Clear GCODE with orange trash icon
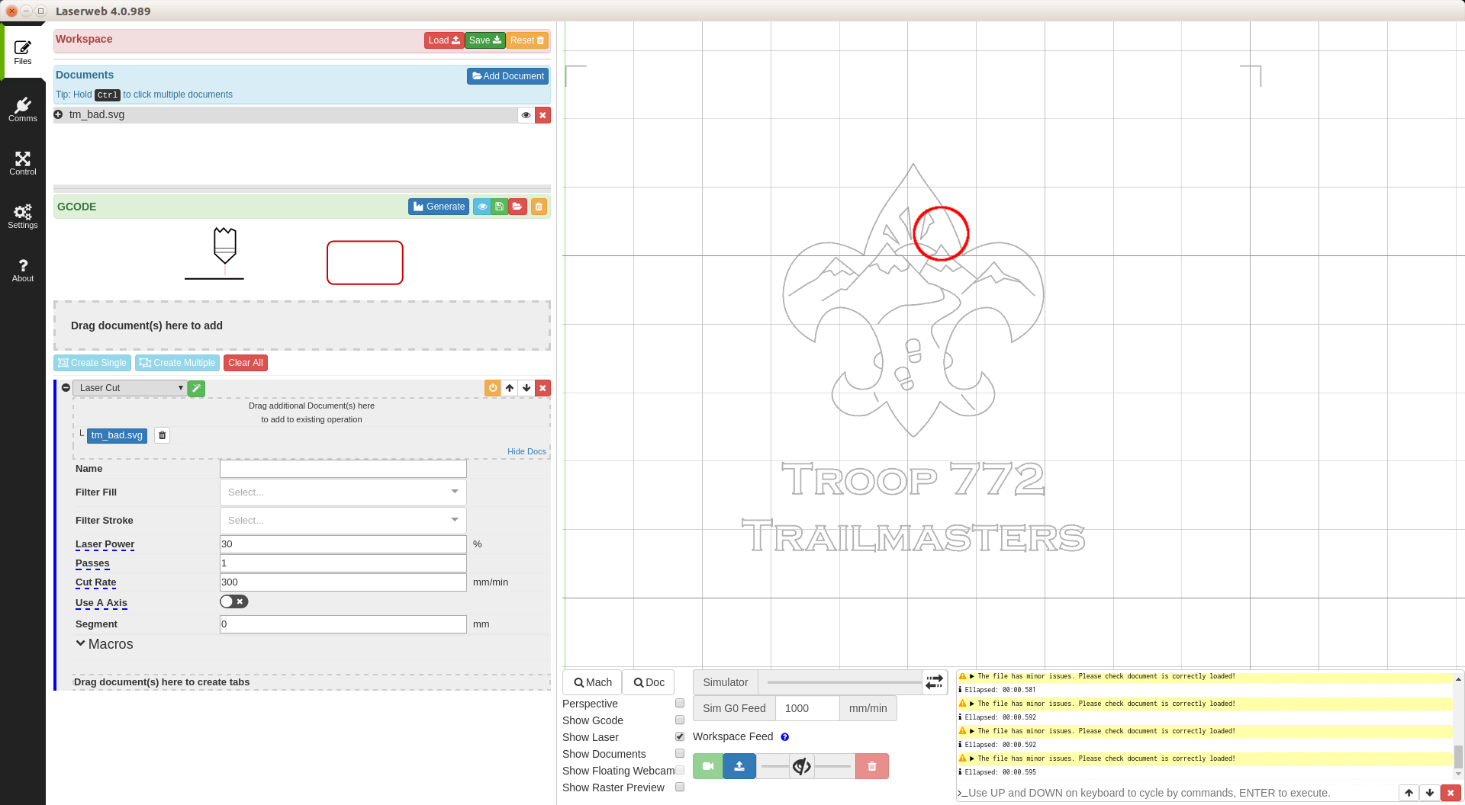 [539, 207]
